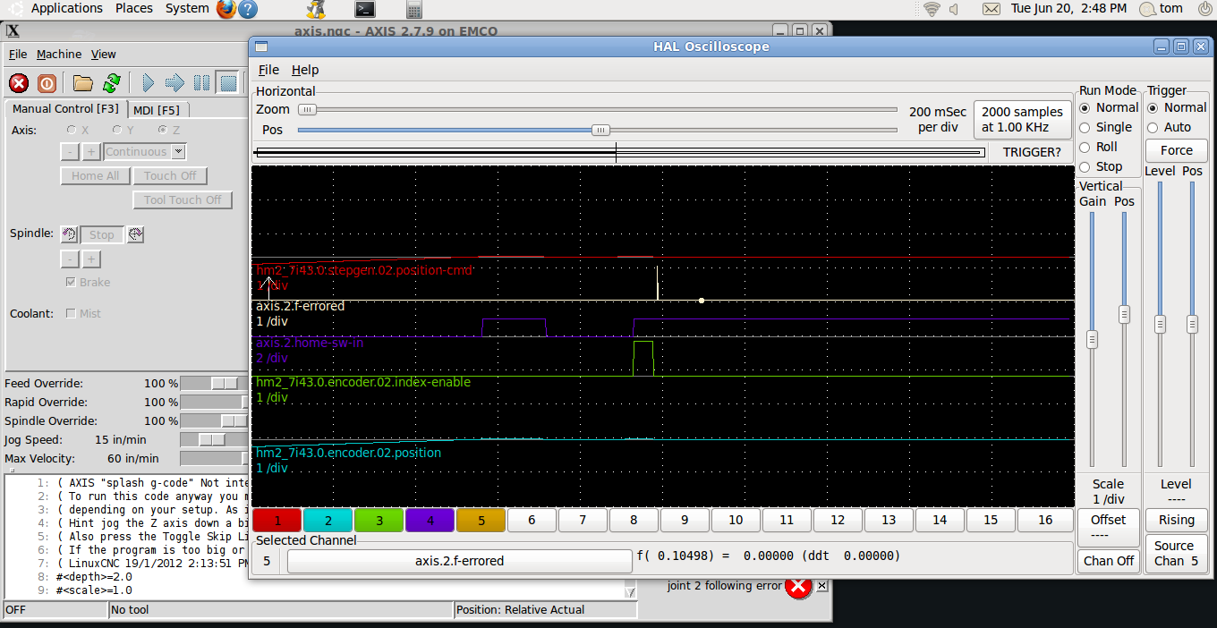Image resolution: width=1217 pixels, height=628 pixels.
Task: Switch to the MDI [F5] tab
Action: click(x=157, y=110)
